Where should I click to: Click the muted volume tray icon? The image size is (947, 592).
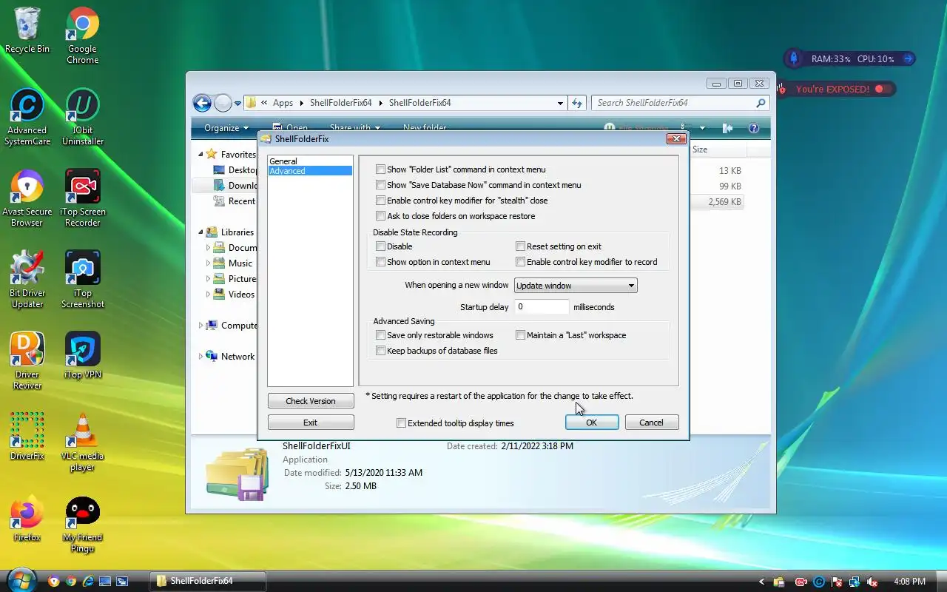tap(872, 582)
